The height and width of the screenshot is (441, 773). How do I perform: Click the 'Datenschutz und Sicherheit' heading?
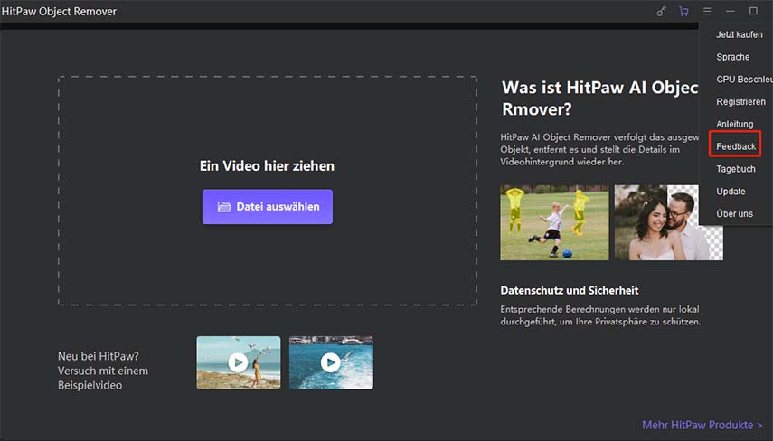click(570, 291)
